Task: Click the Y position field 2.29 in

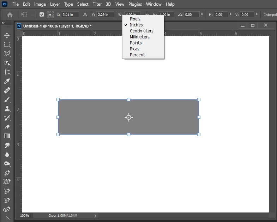Action: pos(105,14)
